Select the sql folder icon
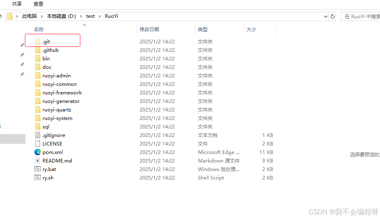Viewport: 380px width, 218px height. 38,126
